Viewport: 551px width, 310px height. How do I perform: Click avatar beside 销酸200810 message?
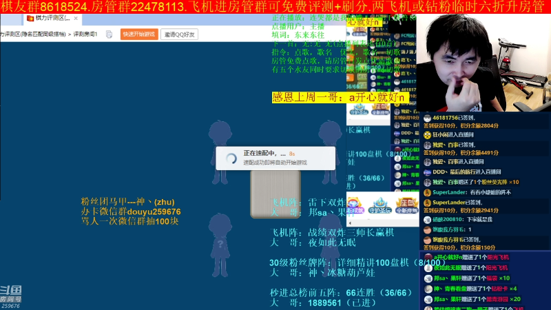427,220
